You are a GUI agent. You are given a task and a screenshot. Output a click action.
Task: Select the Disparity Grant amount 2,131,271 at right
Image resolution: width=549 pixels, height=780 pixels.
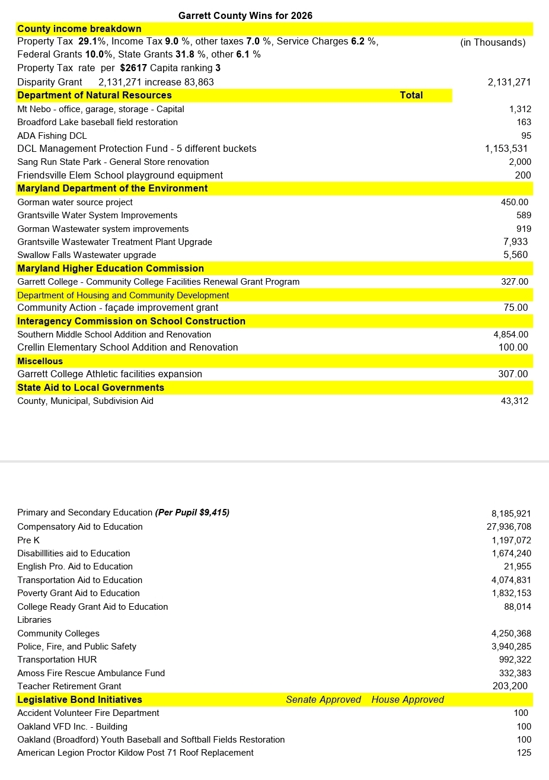[509, 82]
